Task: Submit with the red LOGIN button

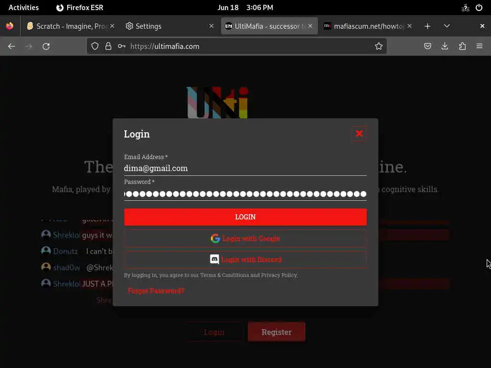Action: 245,217
